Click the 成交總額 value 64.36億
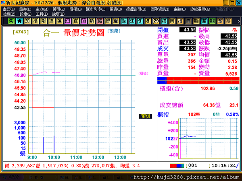This screenshot has width=242, height=181. [212, 105]
